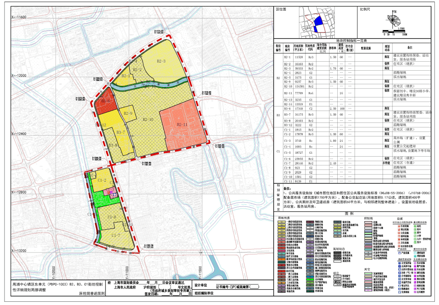Click area value 18727 in row C1-5
The height and width of the screenshot is (305, 439).
[299, 153]
